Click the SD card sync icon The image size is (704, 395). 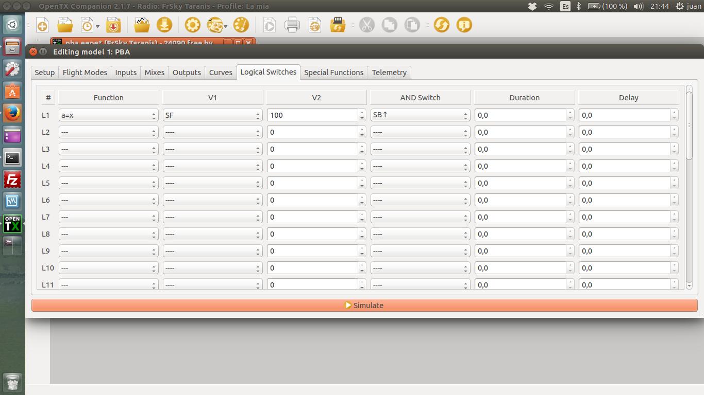click(x=338, y=25)
